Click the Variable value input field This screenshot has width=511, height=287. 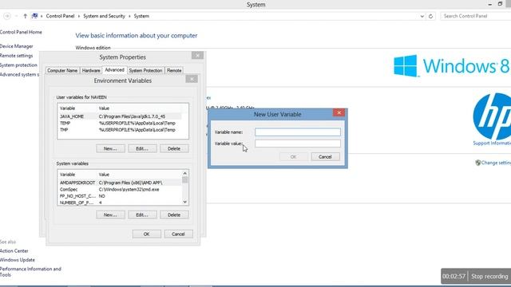(298, 143)
